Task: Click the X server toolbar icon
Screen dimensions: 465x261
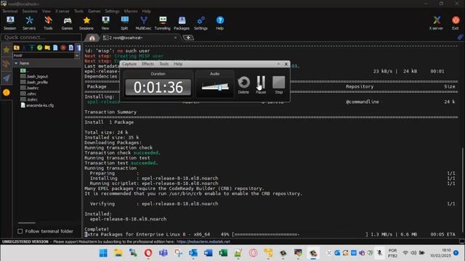Action: pyautogui.click(x=436, y=23)
